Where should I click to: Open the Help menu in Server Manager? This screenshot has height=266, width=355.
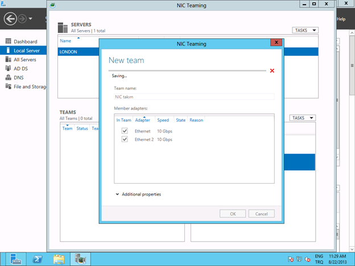click(x=341, y=19)
